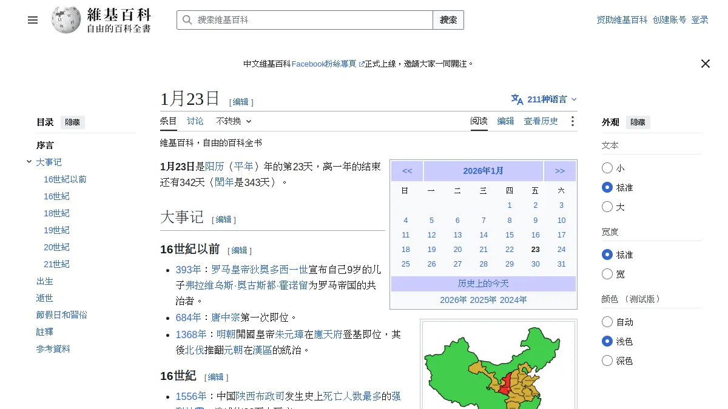Open the 211种语言 language translation icon
Viewport: 728px width, 409px height.
point(517,99)
